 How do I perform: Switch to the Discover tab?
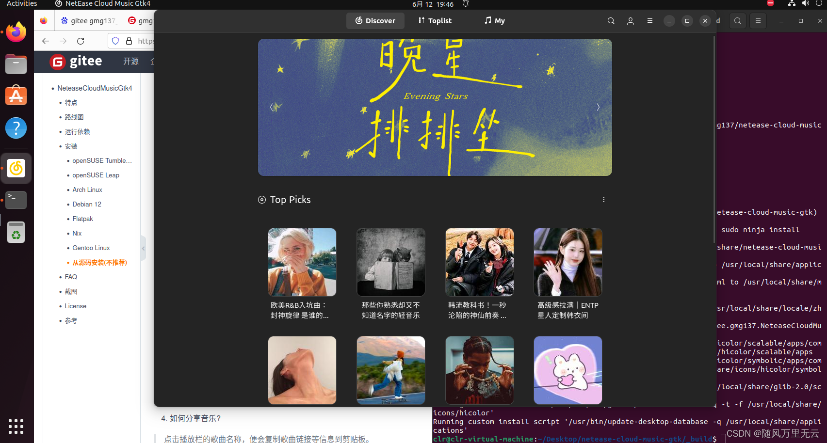(x=375, y=21)
